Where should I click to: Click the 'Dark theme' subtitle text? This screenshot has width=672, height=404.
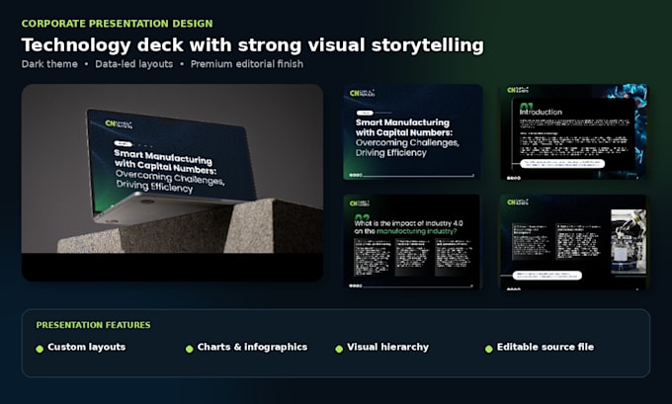click(49, 64)
